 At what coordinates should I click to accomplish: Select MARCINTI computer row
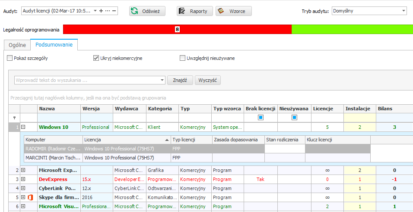pyautogui.click(x=197, y=158)
